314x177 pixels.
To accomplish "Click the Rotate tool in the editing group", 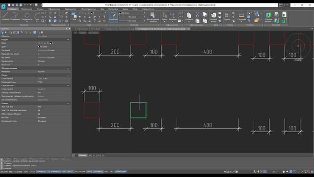I will click(x=55, y=13).
